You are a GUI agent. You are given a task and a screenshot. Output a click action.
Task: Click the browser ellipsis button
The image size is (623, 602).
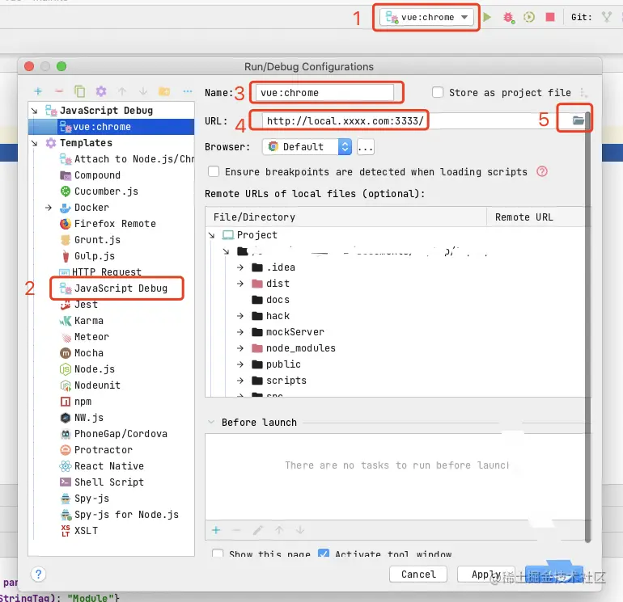(365, 147)
